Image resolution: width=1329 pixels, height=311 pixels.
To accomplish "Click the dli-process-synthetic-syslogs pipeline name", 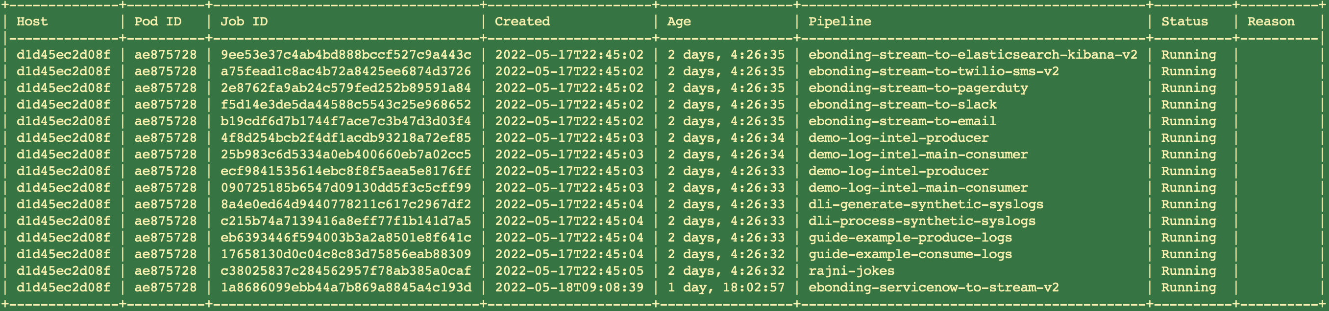I will pos(922,221).
